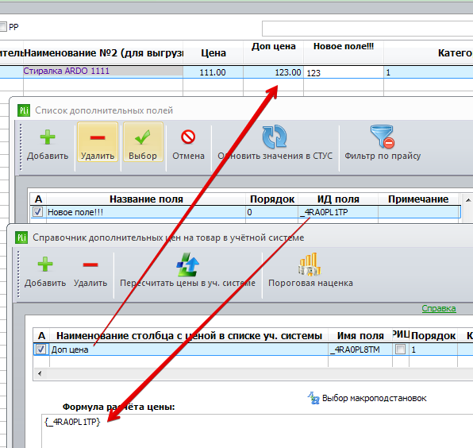This screenshot has width=473, height=448.
Task: Open the Справка help link
Action: coord(439,308)
